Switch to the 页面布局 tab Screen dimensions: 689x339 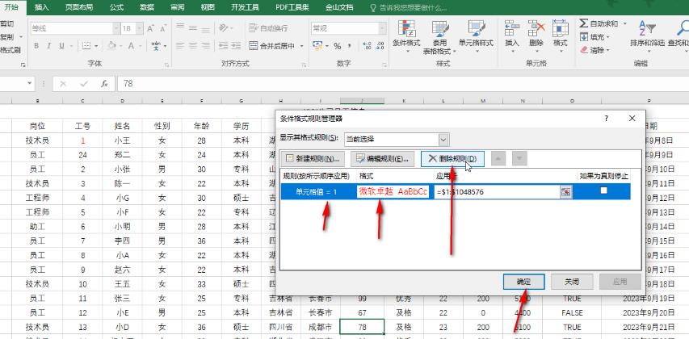click(78, 7)
